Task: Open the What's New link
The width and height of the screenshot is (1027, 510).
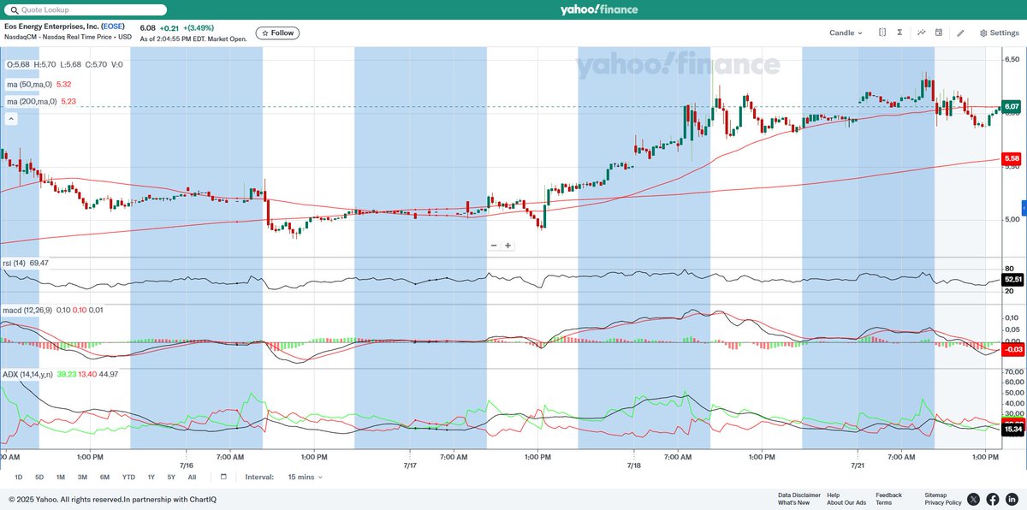Action: (794, 502)
